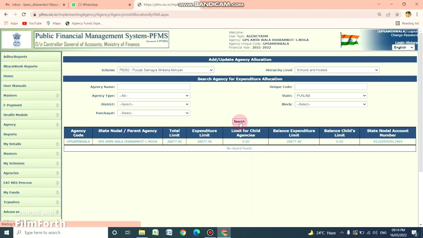This screenshot has width=423, height=238.
Task: Click the Logout link
Action: (x=412, y=31)
